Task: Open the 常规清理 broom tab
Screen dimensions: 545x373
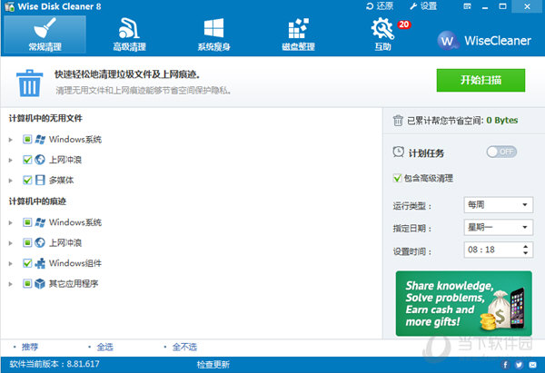Action: coord(45,34)
